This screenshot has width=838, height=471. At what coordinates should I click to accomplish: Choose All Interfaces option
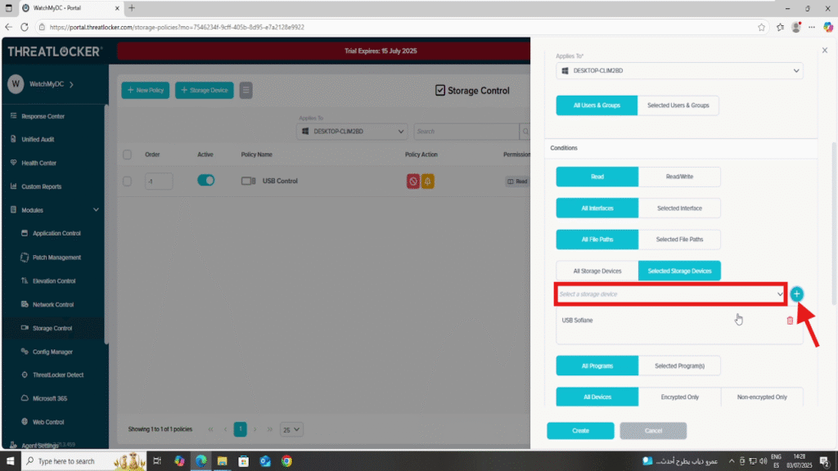(597, 209)
